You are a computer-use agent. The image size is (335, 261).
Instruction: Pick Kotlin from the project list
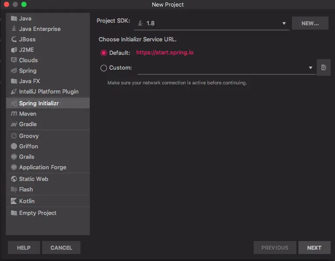(48, 201)
